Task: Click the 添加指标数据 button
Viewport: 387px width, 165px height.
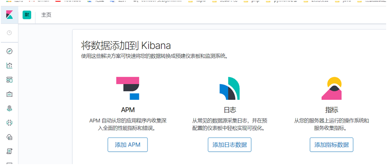Action: 331,145
